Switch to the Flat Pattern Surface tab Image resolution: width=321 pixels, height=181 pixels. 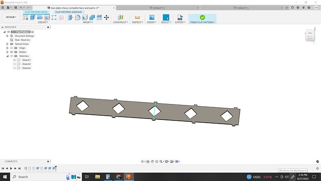coord(68,12)
